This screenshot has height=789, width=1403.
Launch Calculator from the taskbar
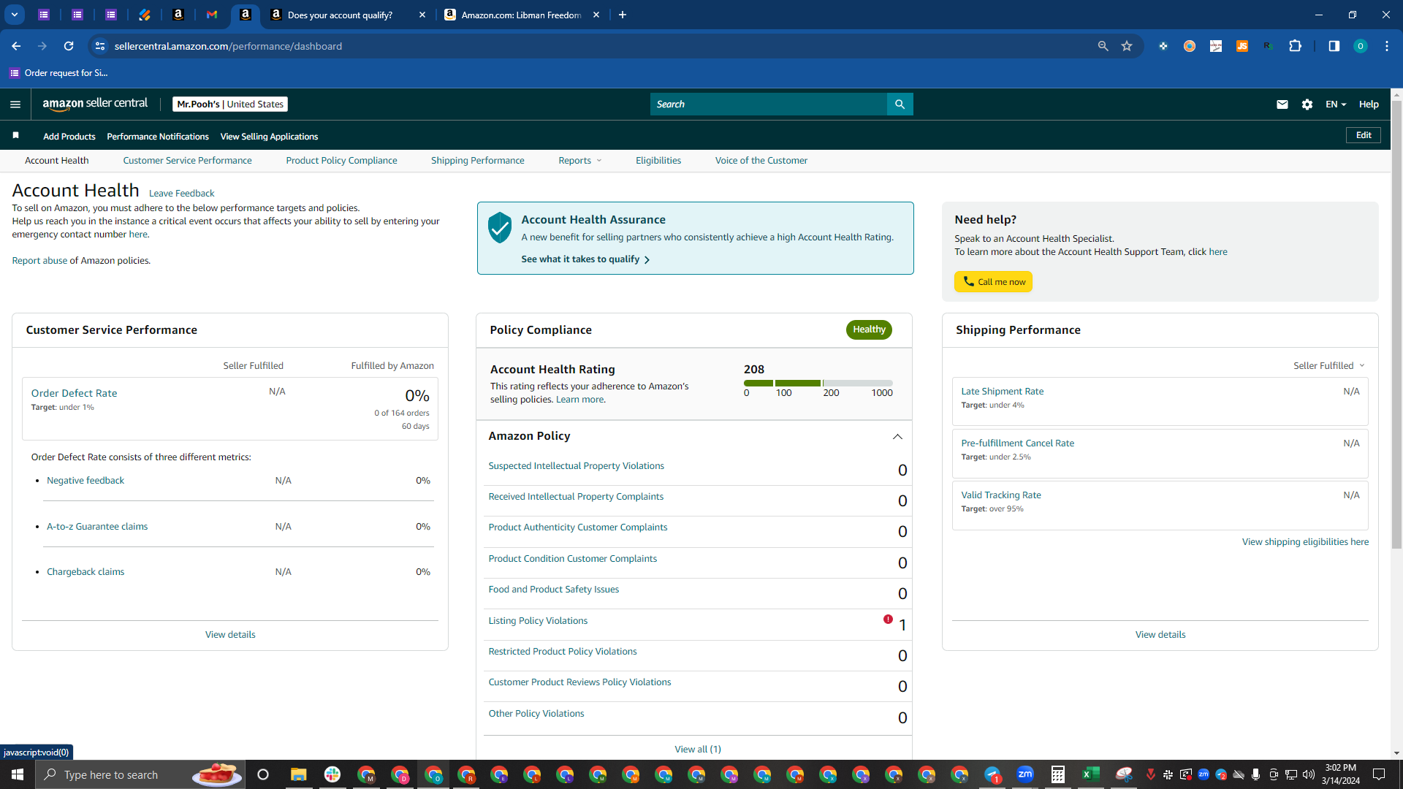point(1058,774)
